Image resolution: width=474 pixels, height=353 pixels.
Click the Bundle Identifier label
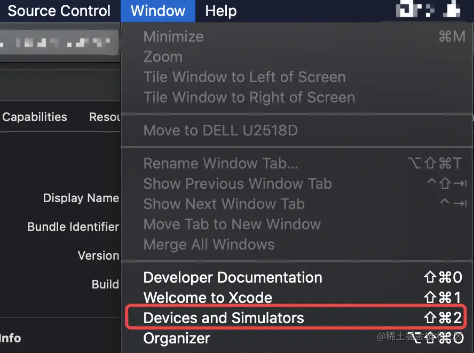click(x=73, y=227)
